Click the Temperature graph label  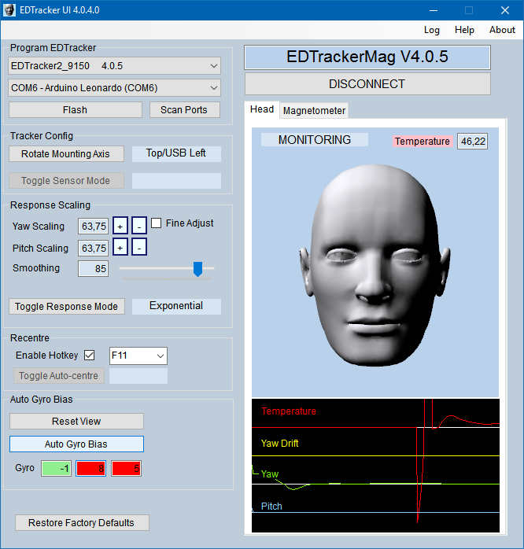289,411
